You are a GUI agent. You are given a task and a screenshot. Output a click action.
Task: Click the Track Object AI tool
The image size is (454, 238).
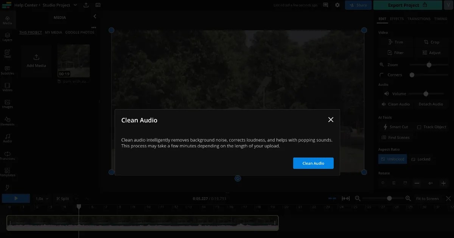[x=432, y=127]
